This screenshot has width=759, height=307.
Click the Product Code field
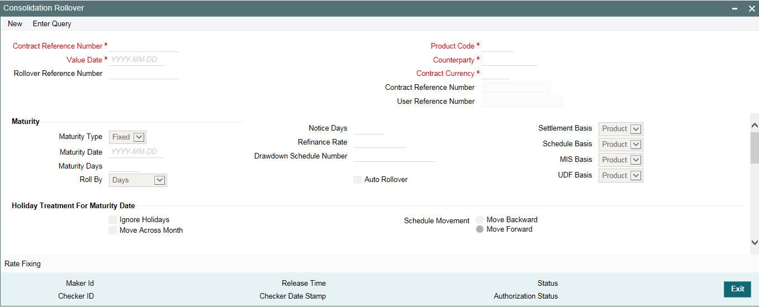(497, 46)
